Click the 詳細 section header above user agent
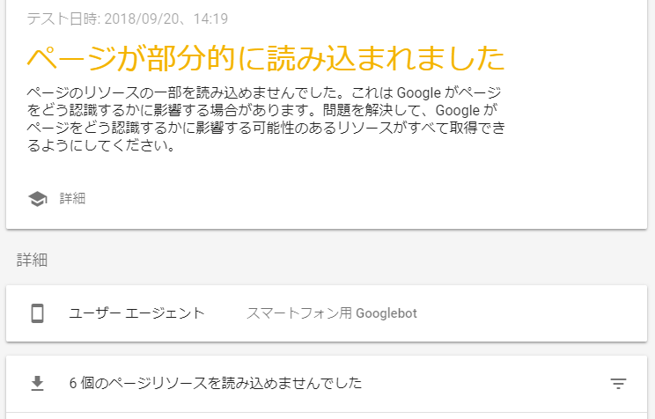 pos(31,259)
